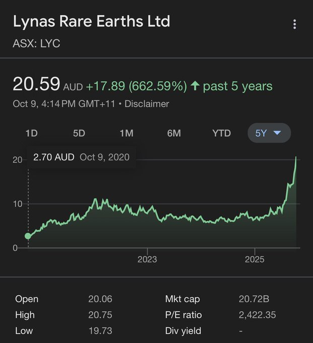Click the Div yield label
Screen dimensions: 313x343
point(183,331)
